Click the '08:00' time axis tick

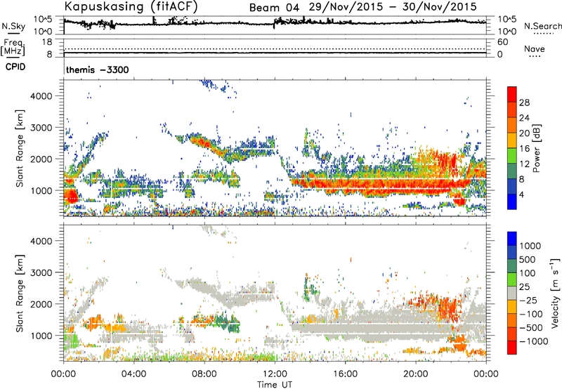(204, 374)
